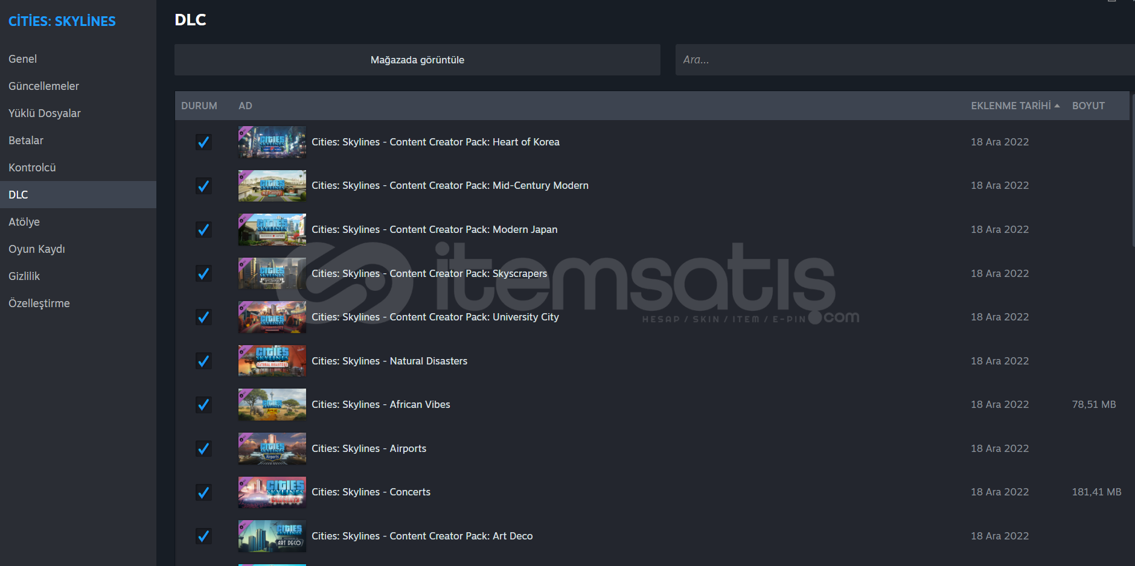Select the Modern Japan DLC name
This screenshot has height=566, width=1135.
[435, 229]
